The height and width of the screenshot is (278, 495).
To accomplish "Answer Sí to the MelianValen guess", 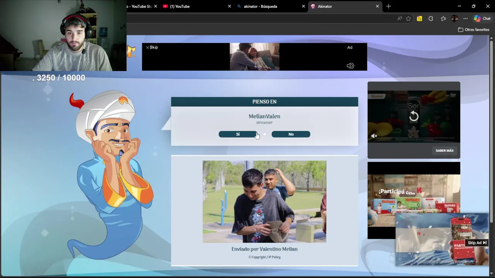I will pos(238,134).
